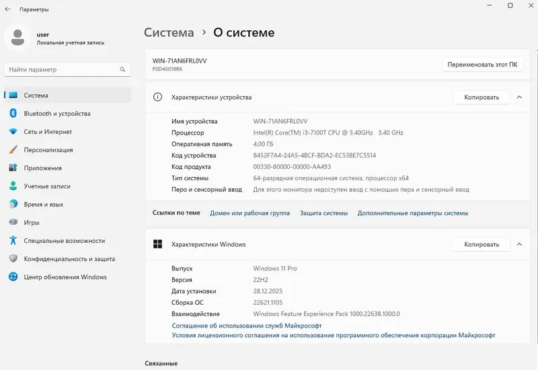Click RAM value 4,00 ГБ

coord(263,144)
